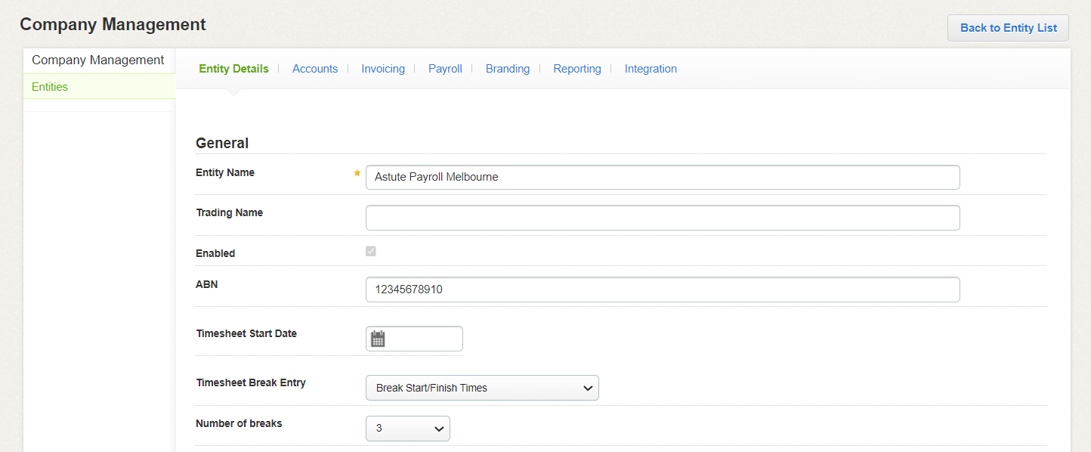Select Entities in the left sidebar
Image resolution: width=1091 pixels, height=452 pixels.
99,87
